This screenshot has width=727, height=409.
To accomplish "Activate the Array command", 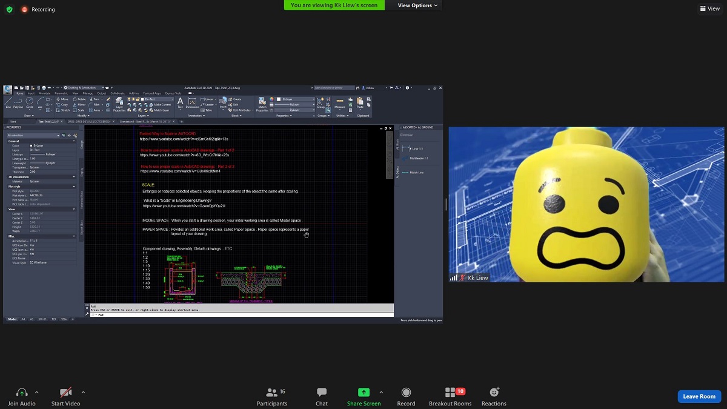I will click(x=95, y=110).
